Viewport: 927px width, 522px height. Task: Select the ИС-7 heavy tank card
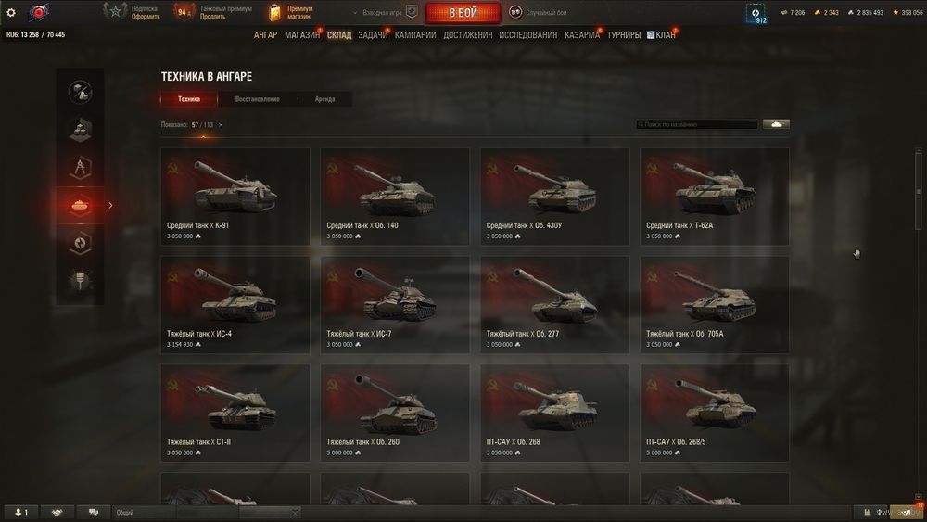395,304
